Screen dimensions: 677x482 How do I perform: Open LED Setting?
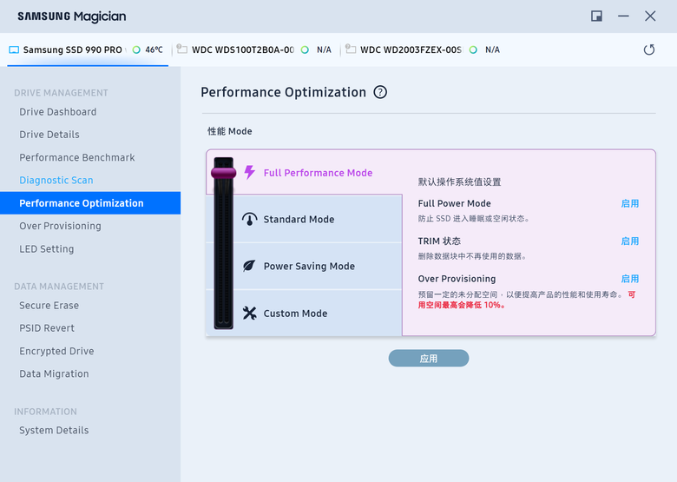47,248
